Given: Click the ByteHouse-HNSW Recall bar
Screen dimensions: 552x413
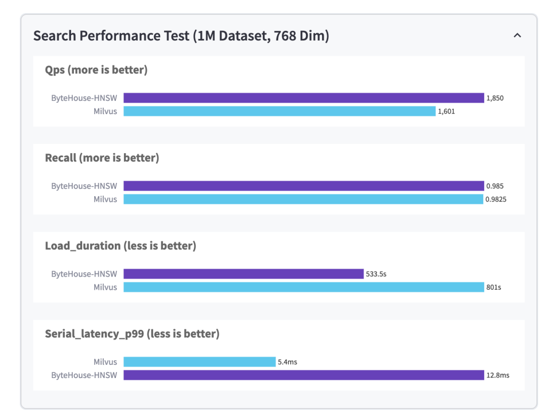Looking at the screenshot, I should (304, 186).
